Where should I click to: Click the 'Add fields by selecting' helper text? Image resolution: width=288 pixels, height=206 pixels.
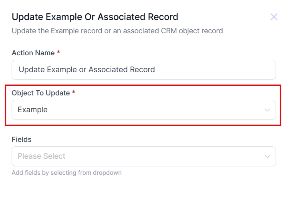coord(66,173)
